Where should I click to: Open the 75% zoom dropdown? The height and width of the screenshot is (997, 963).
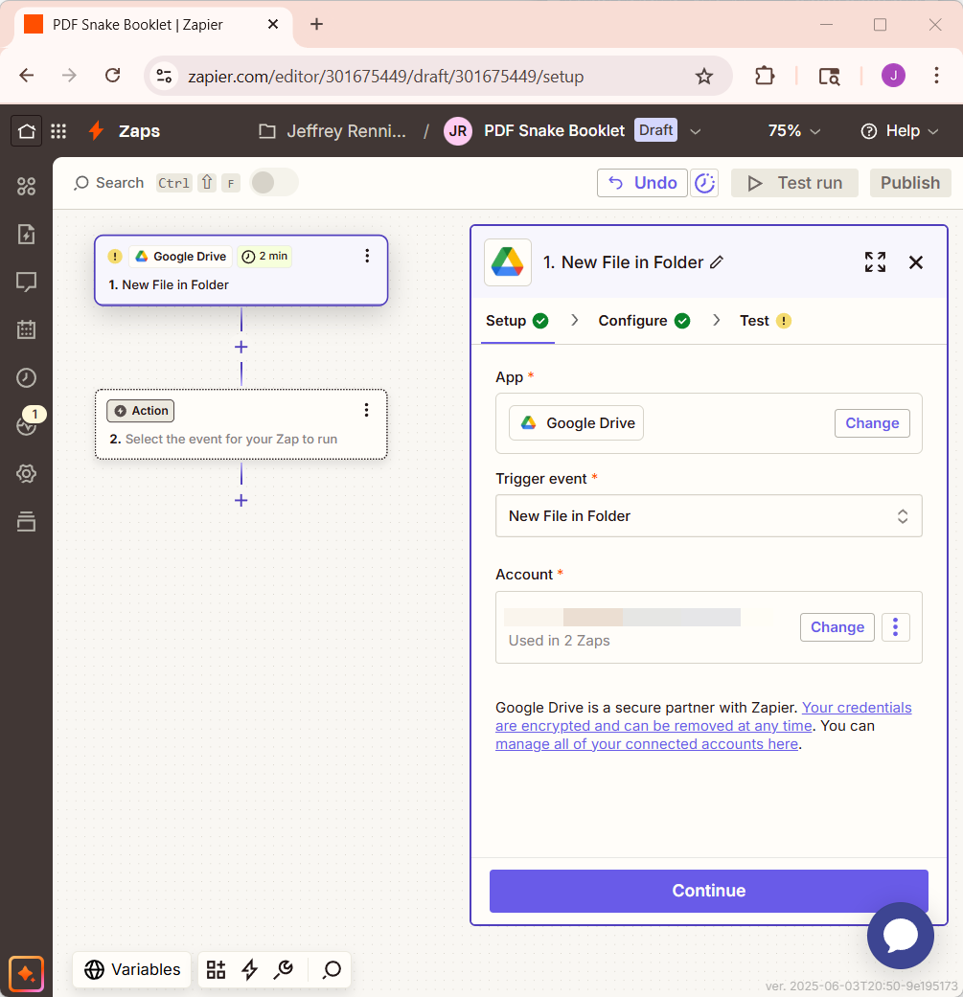pyautogui.click(x=794, y=131)
